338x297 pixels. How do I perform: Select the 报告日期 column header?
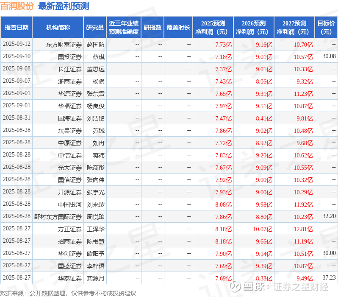click(17, 28)
